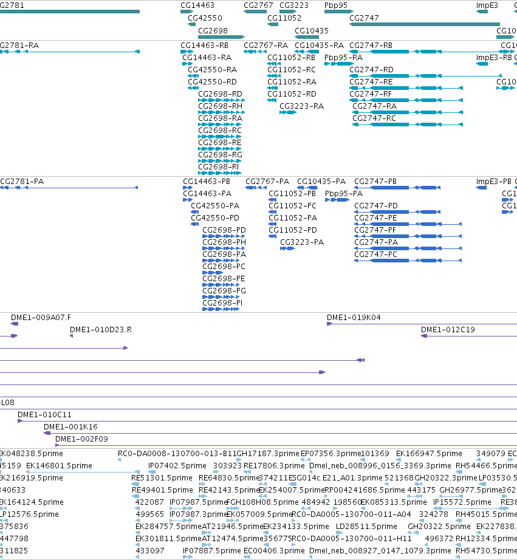Select protein CG2781-PA
The height and width of the screenshot is (560, 517).
(x=22, y=182)
